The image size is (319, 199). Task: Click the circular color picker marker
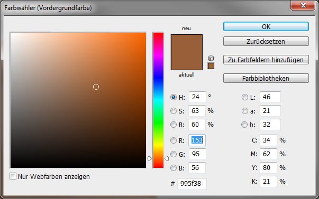[96, 87]
